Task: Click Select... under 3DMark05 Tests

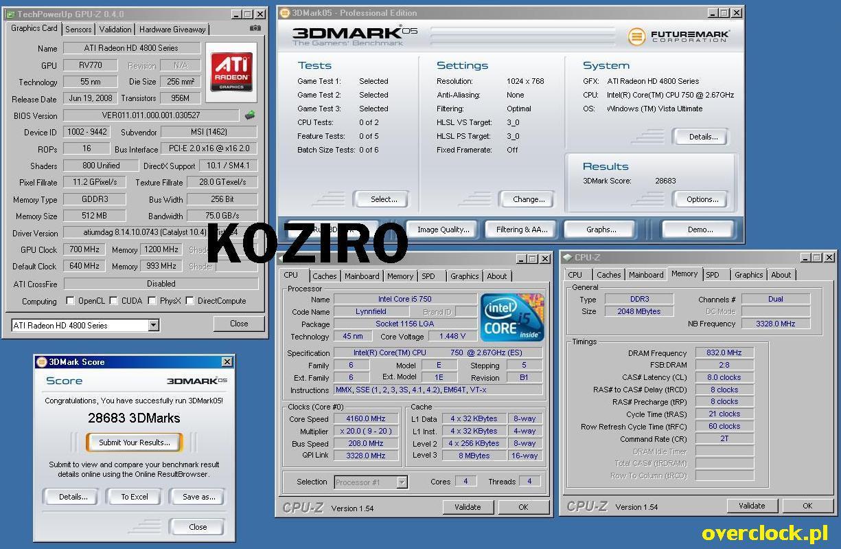Action: (384, 199)
